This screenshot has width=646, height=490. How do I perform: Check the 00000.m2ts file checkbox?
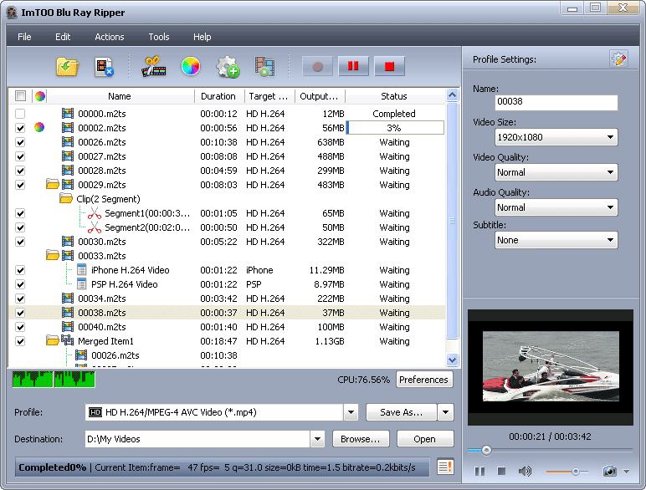[x=20, y=114]
